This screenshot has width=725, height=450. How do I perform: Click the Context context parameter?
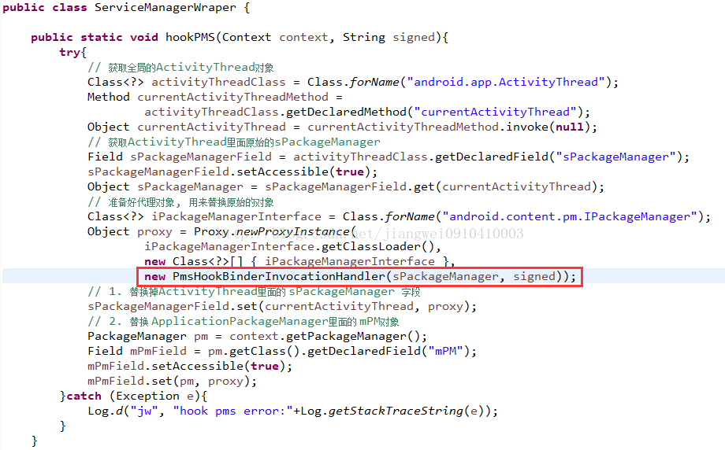click(x=275, y=37)
